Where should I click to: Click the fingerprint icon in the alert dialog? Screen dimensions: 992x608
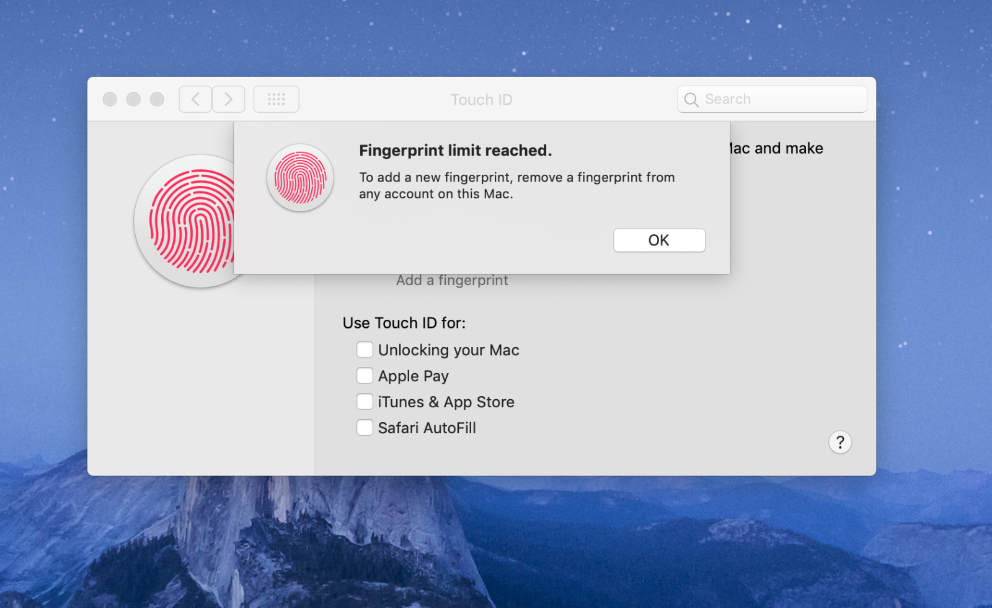[x=301, y=178]
